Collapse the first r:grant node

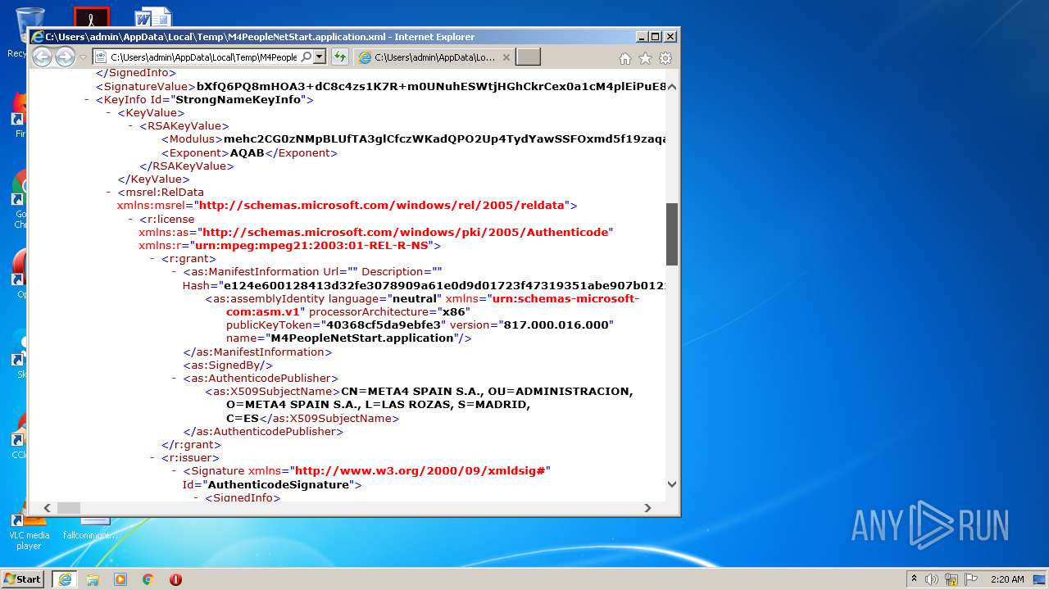coord(152,258)
